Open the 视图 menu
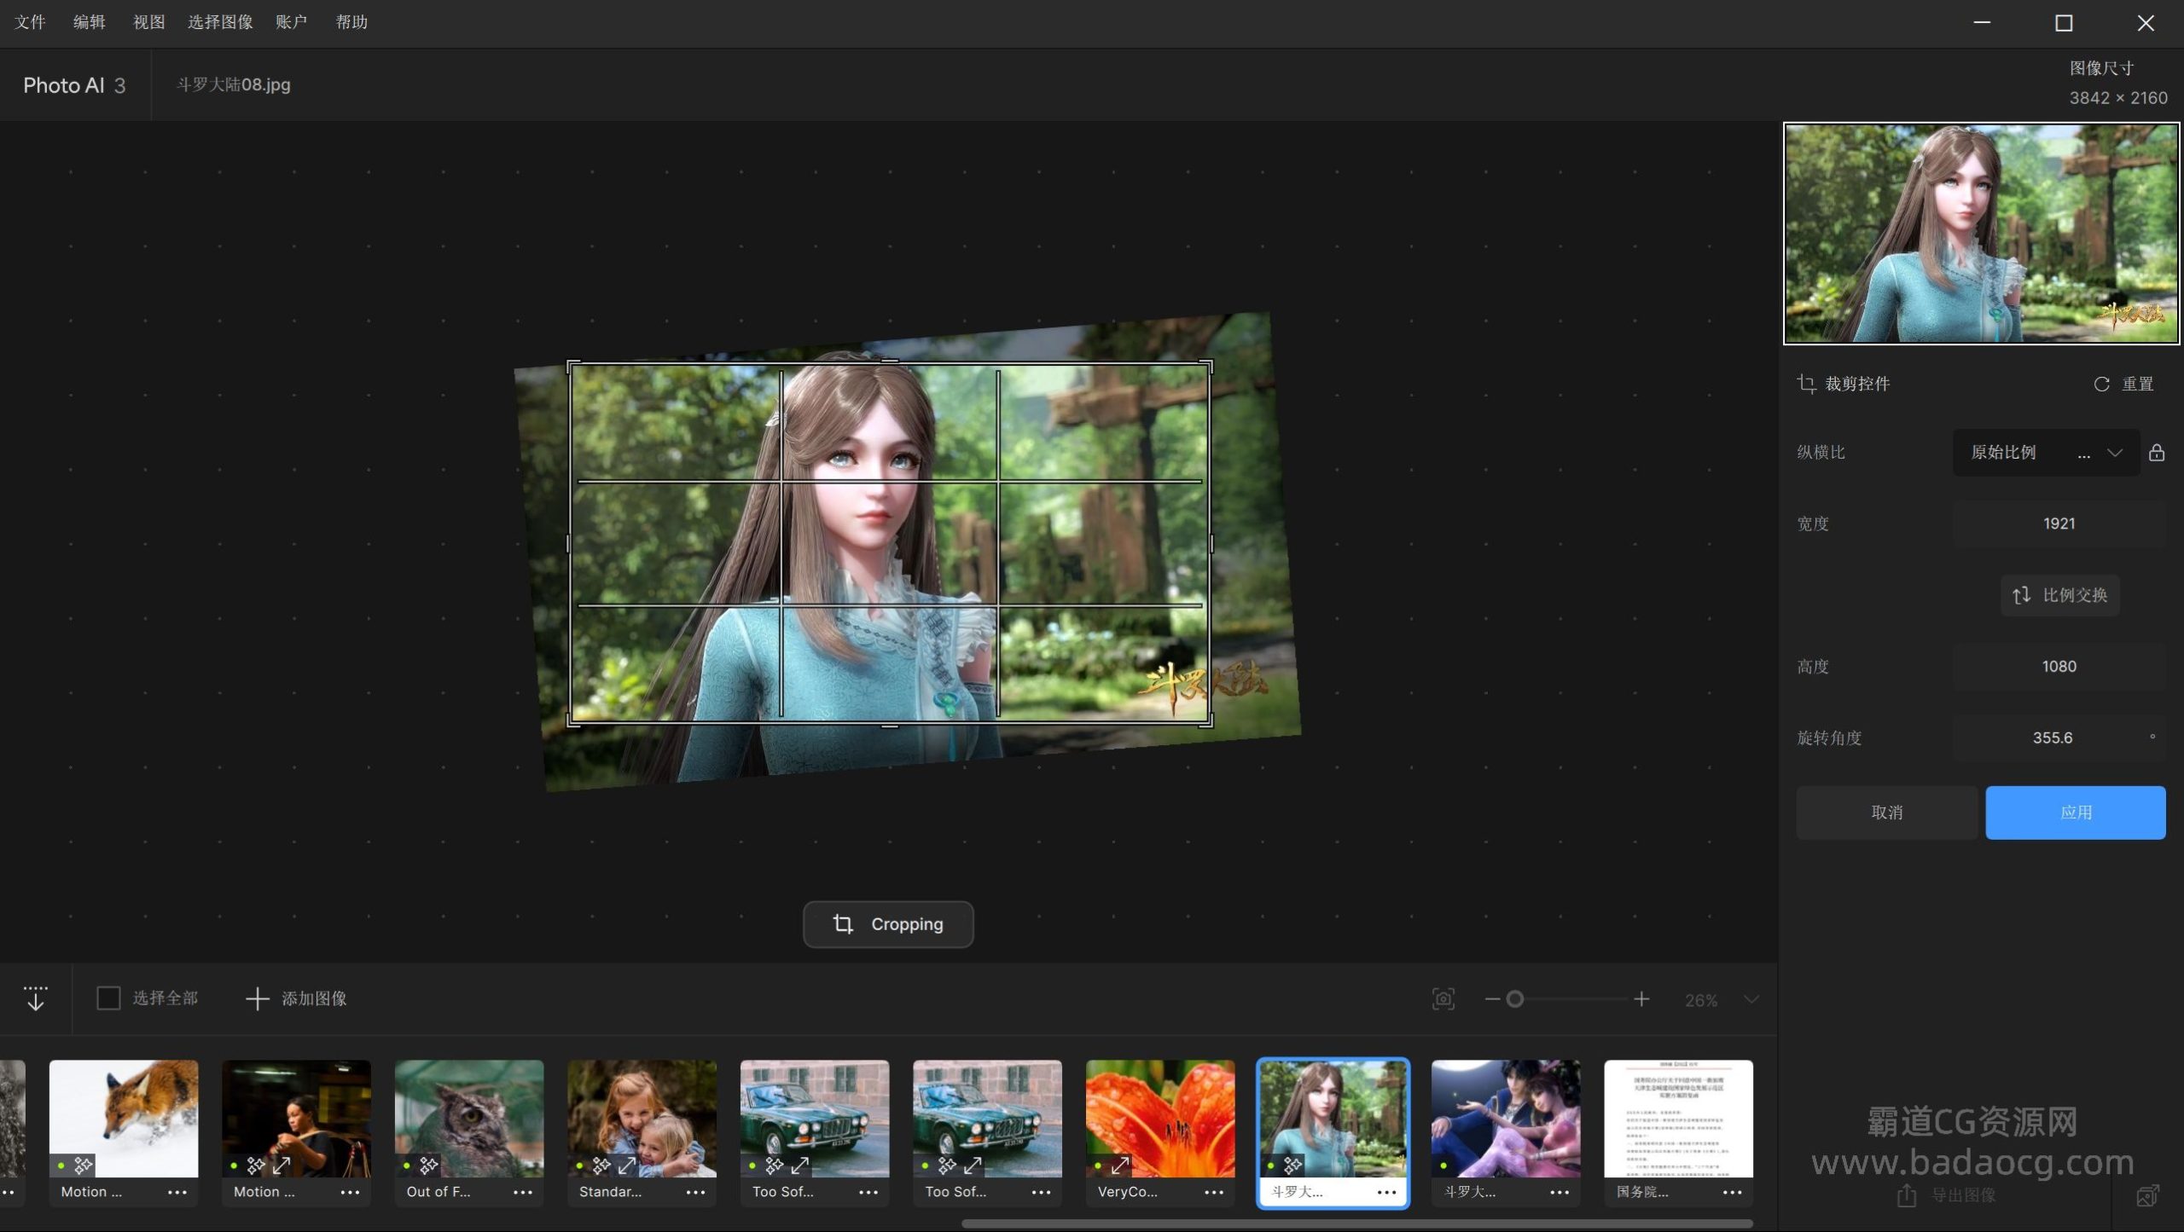Image resolution: width=2184 pixels, height=1232 pixels. coord(148,22)
